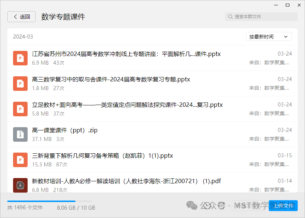Maximize the window
The height and width of the screenshot is (218, 305).
click(288, 5)
